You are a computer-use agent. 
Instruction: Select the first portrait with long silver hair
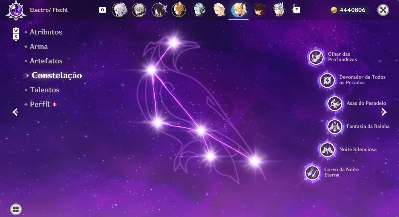(119, 10)
